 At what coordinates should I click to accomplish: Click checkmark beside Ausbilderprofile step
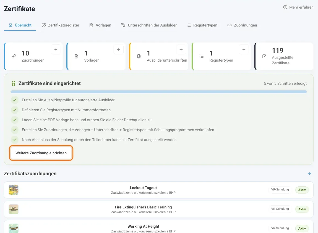click(15, 100)
